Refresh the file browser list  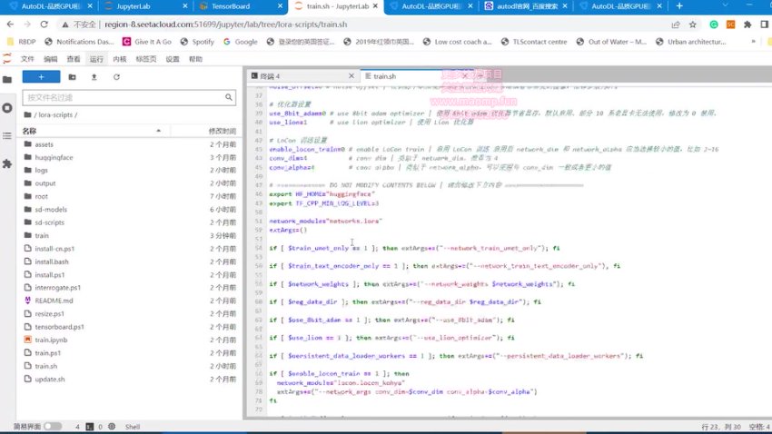(x=116, y=77)
